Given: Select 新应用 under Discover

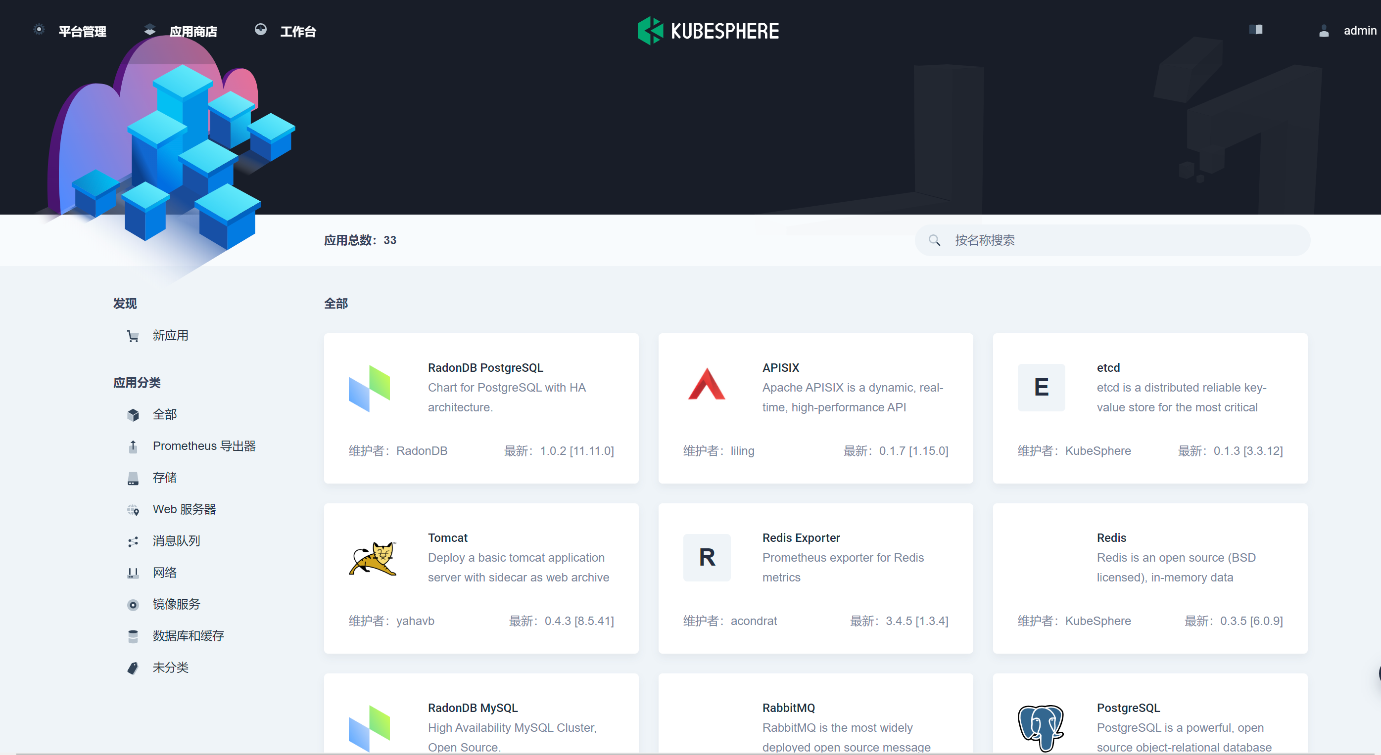Looking at the screenshot, I should coord(170,335).
